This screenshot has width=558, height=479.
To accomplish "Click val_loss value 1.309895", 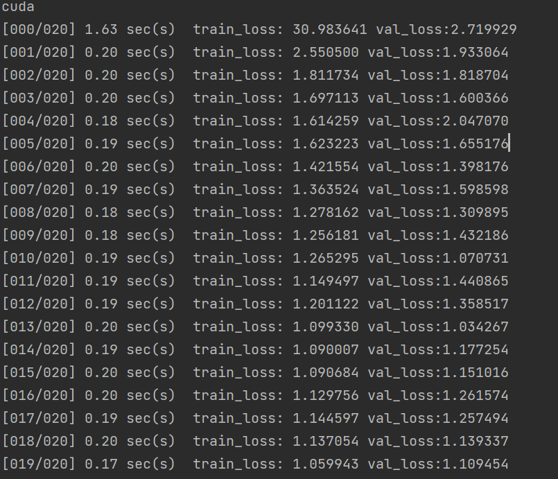I will tap(476, 212).
